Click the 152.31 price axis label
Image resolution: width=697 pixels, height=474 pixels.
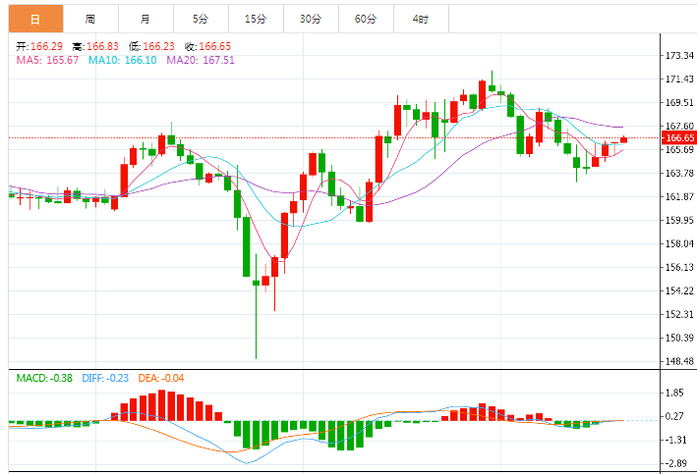pyautogui.click(x=678, y=314)
